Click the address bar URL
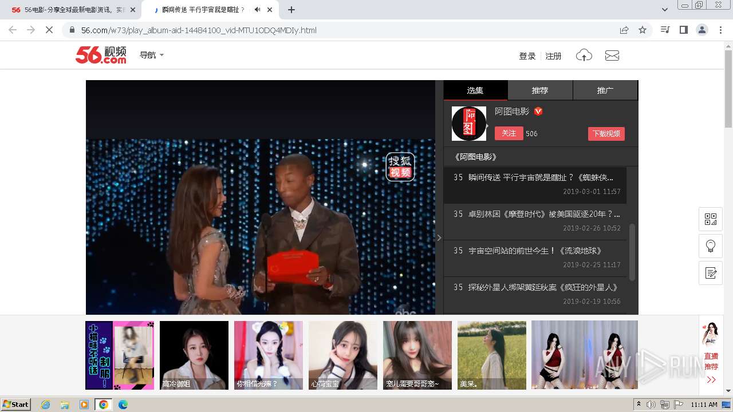 point(199,30)
